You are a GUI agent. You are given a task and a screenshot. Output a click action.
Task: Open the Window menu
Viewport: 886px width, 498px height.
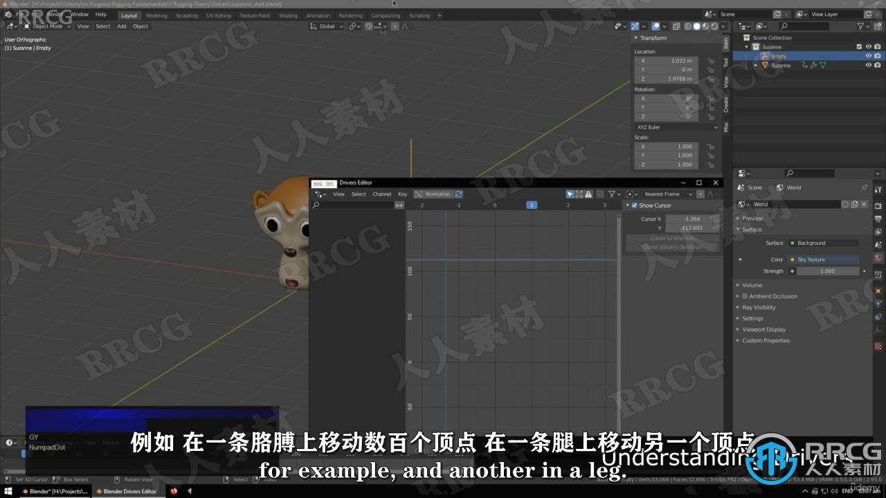[x=80, y=15]
